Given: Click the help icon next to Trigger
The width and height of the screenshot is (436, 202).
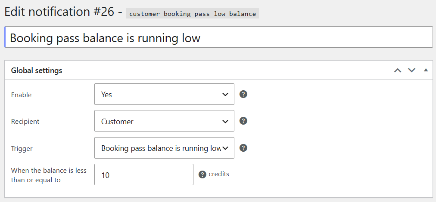Looking at the screenshot, I should pos(243,148).
